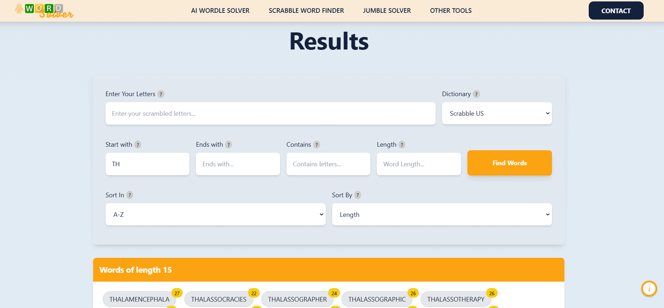Click score badge 27 on THALAMENCEPHALA

pyautogui.click(x=177, y=293)
